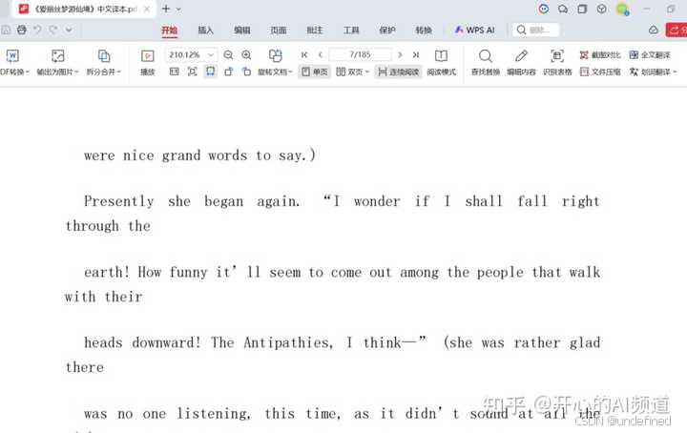This screenshot has width=687, height=433.
Task: Zoom in with the plus magnifier
Action: pyautogui.click(x=246, y=54)
